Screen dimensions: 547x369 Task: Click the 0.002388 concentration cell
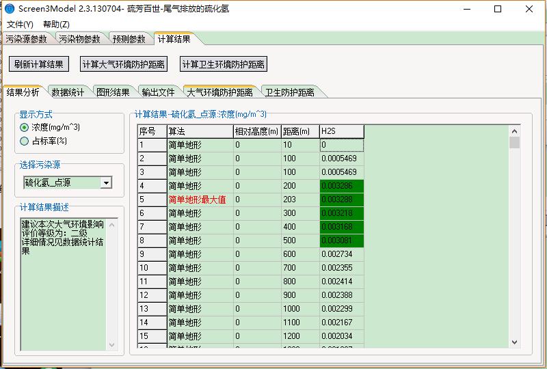(342, 295)
